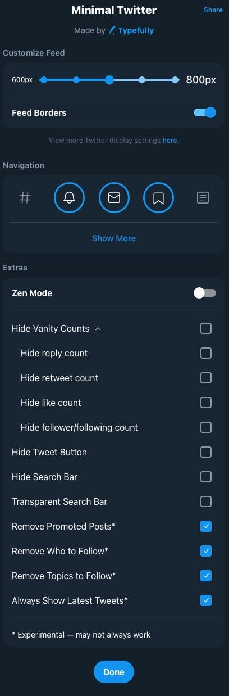Check the Hide Vanity Counts box
The image size is (229, 696).
(x=206, y=328)
